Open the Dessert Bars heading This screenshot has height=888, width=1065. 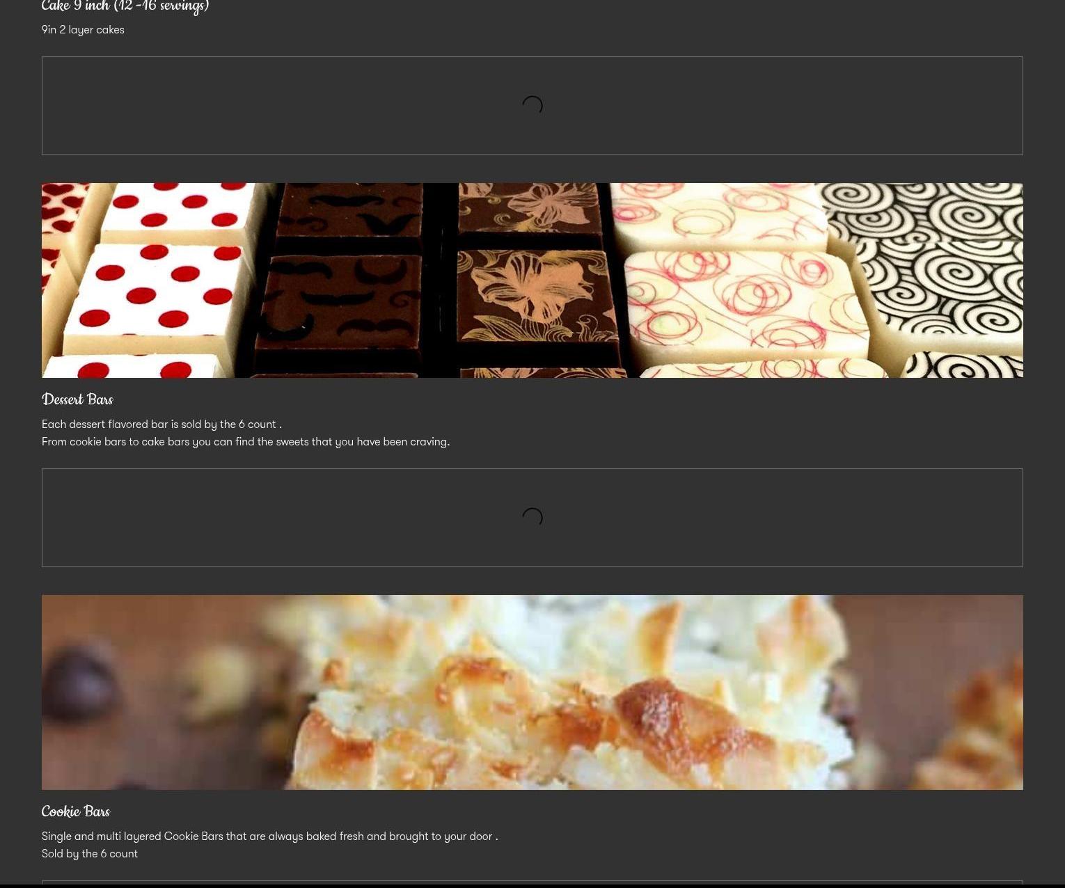point(77,399)
